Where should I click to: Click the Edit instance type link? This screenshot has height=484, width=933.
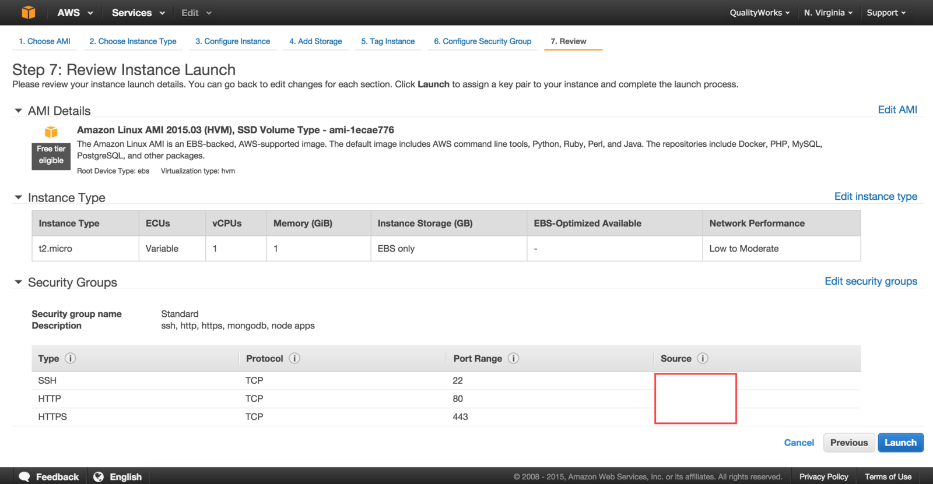pyautogui.click(x=876, y=196)
